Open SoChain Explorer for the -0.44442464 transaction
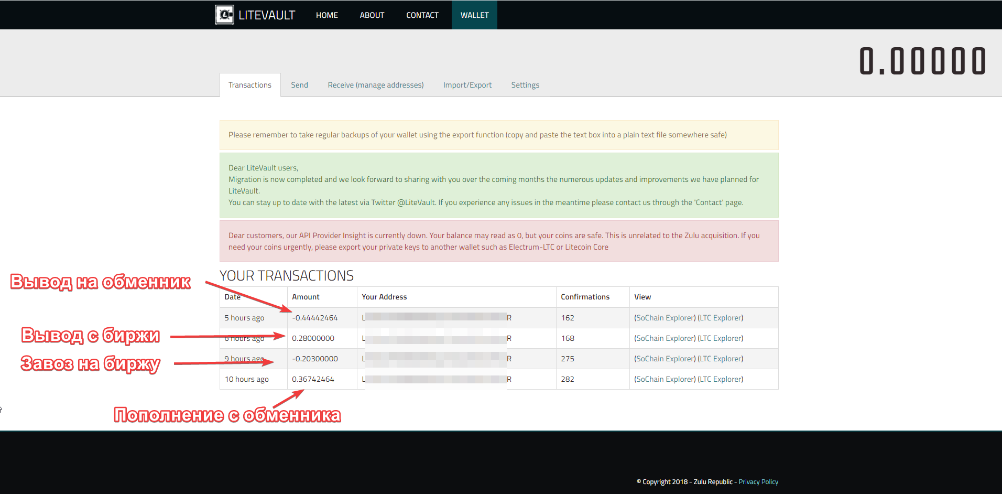 click(665, 318)
